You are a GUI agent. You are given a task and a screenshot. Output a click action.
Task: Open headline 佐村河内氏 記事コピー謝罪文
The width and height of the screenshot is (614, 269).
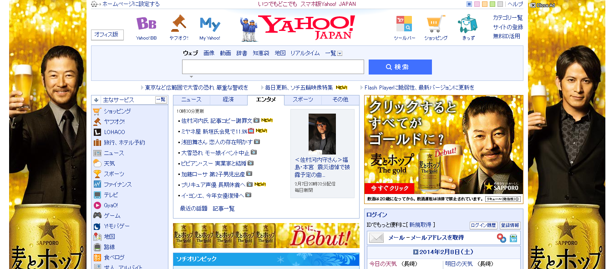217,120
